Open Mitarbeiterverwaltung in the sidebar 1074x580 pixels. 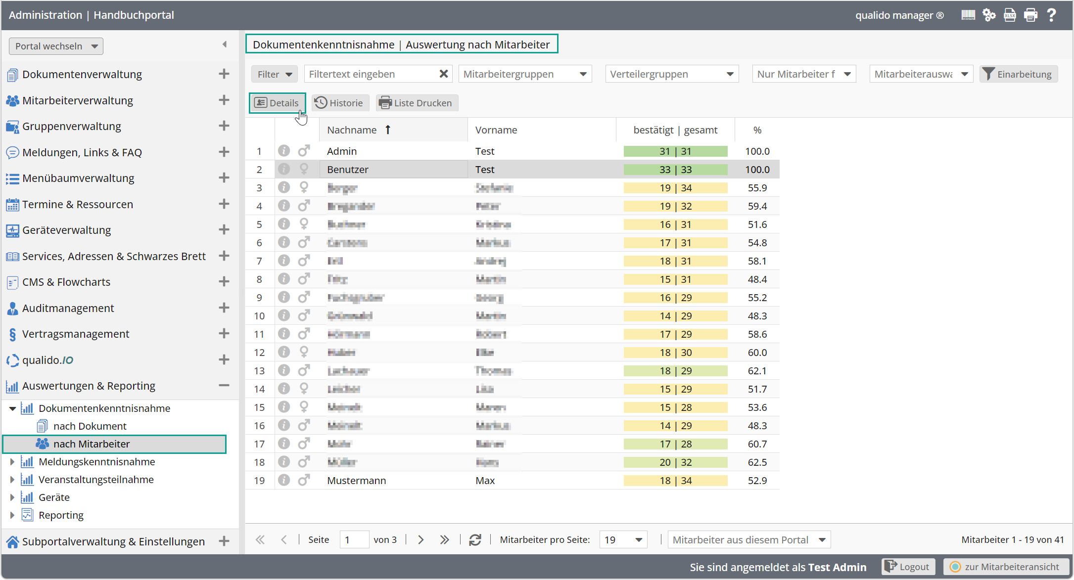[x=78, y=100]
